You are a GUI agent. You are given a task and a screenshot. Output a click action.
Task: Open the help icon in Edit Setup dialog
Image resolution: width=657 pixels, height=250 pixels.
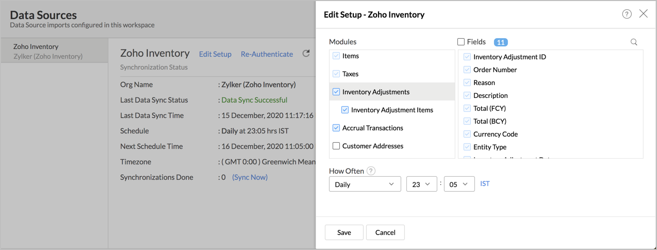click(x=627, y=14)
